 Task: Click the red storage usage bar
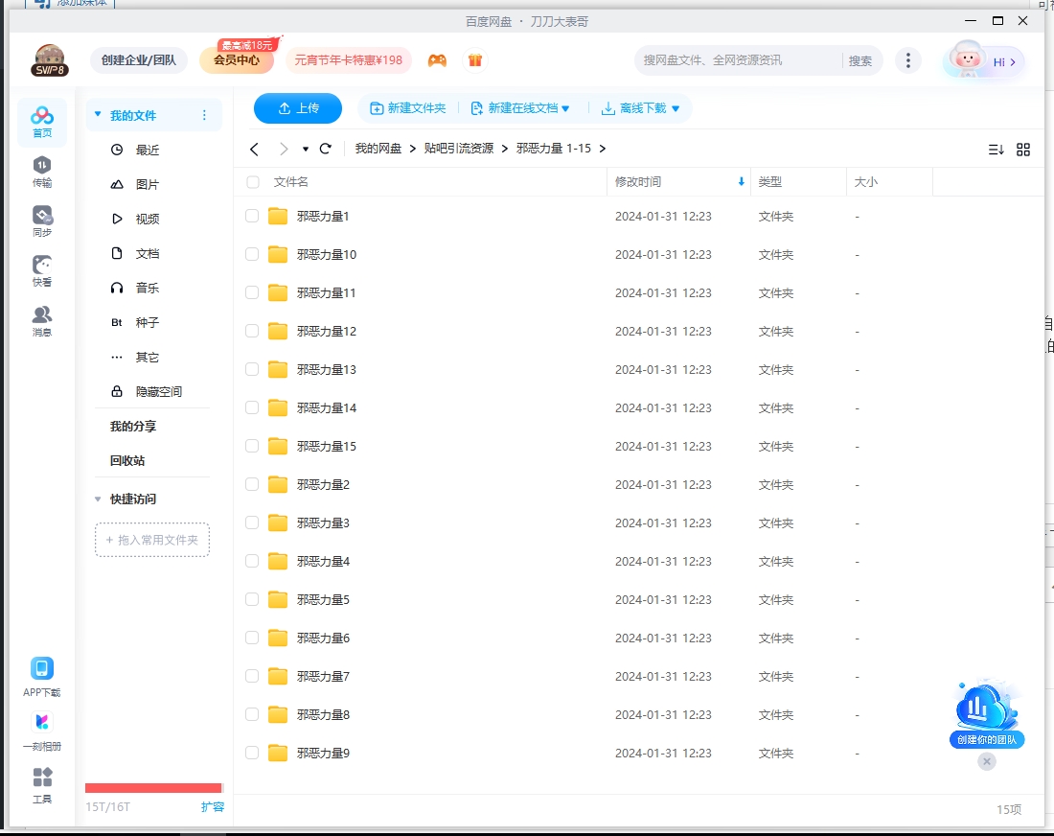coord(153,788)
